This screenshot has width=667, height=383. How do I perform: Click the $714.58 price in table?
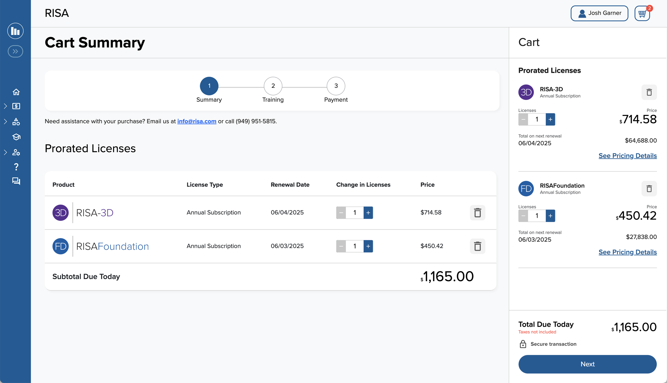coord(431,212)
